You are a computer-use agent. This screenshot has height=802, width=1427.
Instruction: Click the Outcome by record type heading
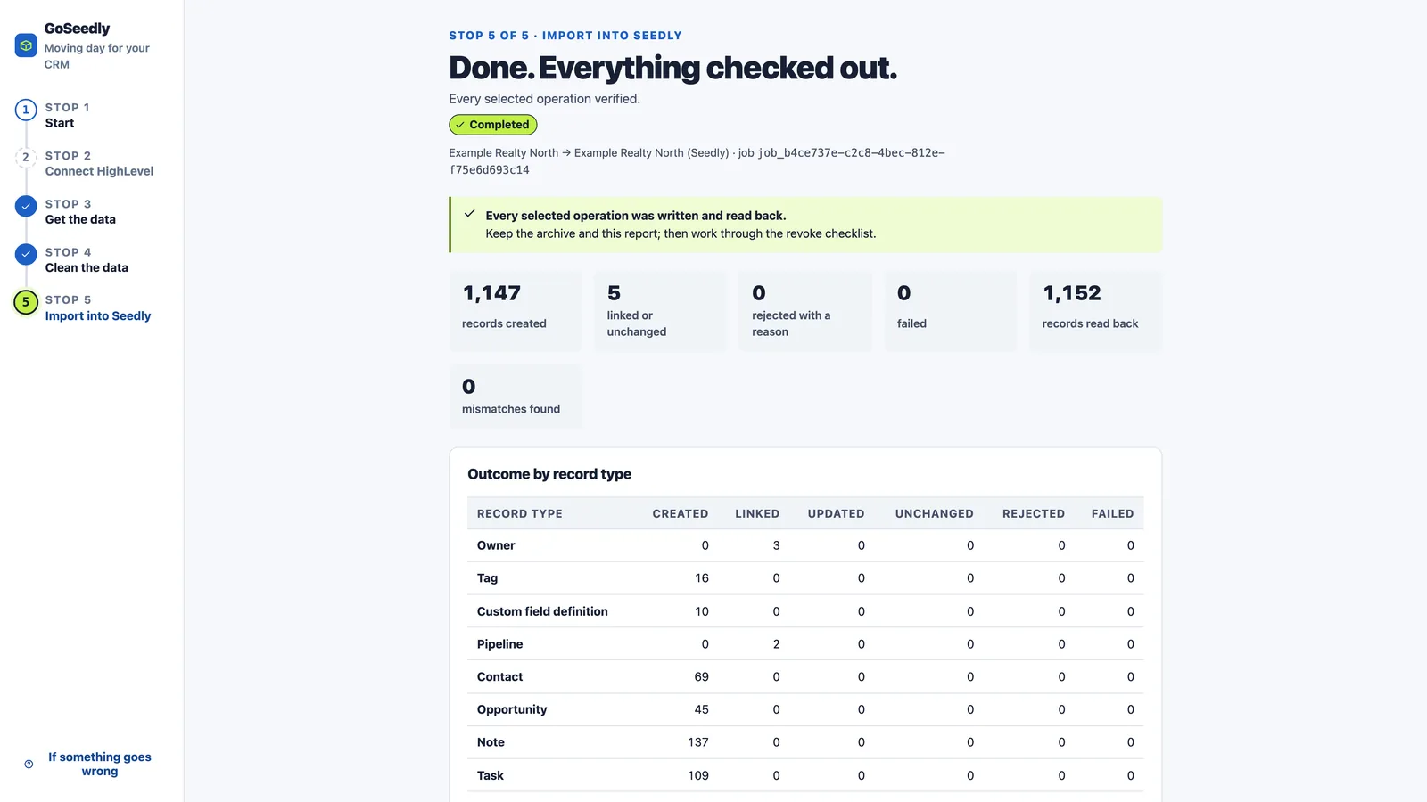(x=549, y=474)
